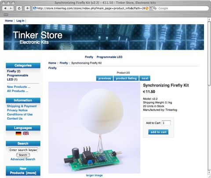
Task: Open the Programmable LED category tab
Action: click(x=109, y=57)
